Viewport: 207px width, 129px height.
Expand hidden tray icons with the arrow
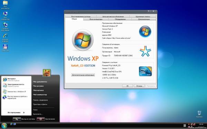tap(189, 124)
